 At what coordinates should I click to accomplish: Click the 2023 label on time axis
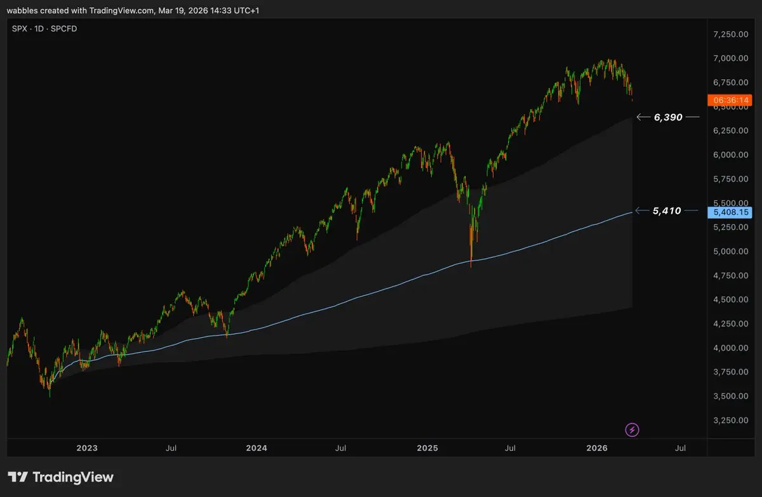coord(87,448)
